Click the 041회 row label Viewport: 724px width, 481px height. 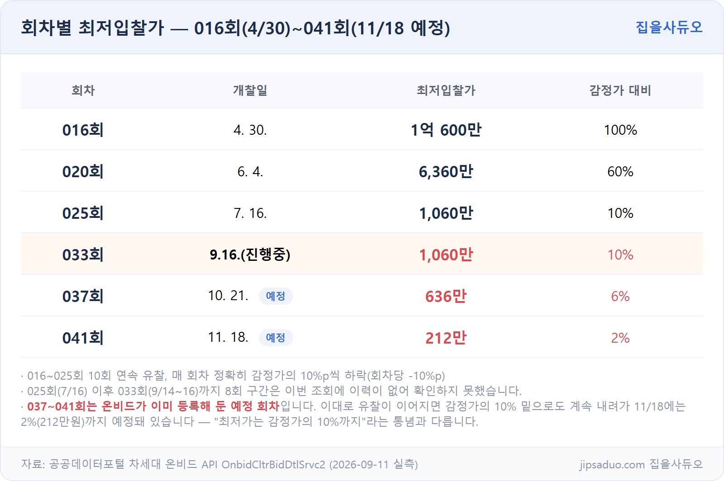(83, 338)
